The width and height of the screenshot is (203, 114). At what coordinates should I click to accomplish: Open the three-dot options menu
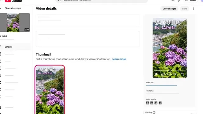coord(193,9)
